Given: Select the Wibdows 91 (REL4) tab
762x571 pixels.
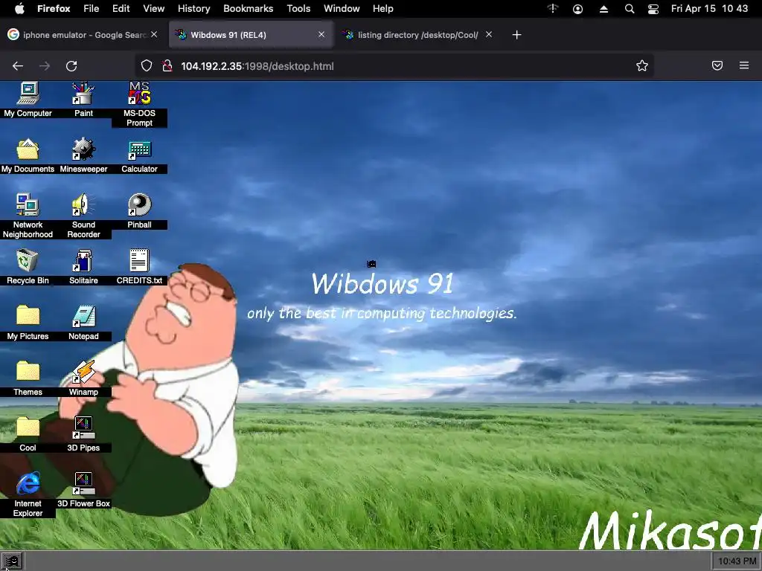Looking at the screenshot, I should coord(252,35).
